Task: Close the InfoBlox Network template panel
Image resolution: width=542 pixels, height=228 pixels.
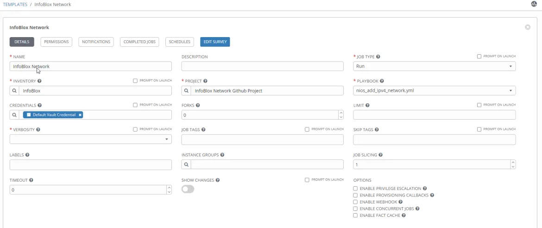Action: click(528, 27)
